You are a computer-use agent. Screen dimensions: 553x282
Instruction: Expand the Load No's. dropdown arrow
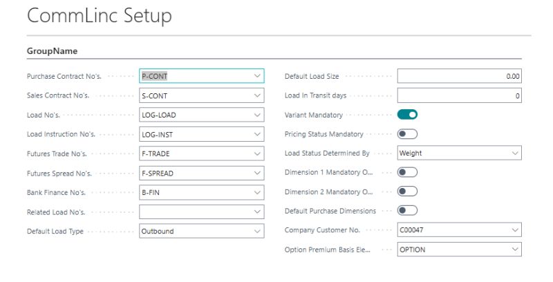[x=257, y=115]
